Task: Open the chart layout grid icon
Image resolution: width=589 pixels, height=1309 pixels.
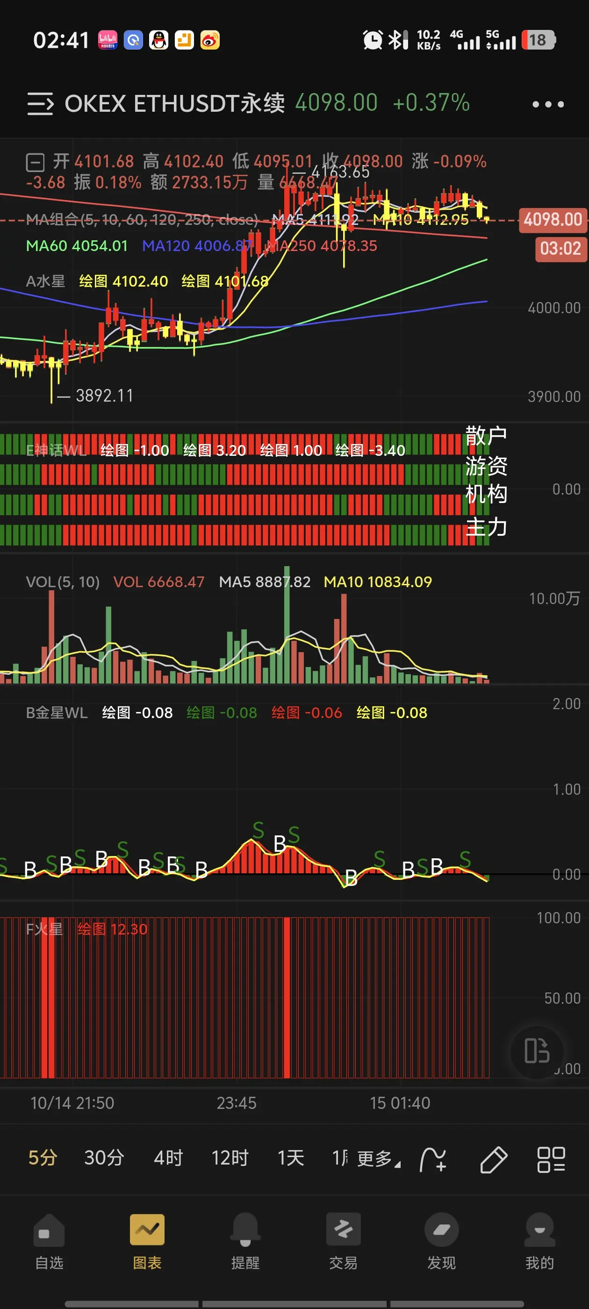Action: tap(551, 1159)
